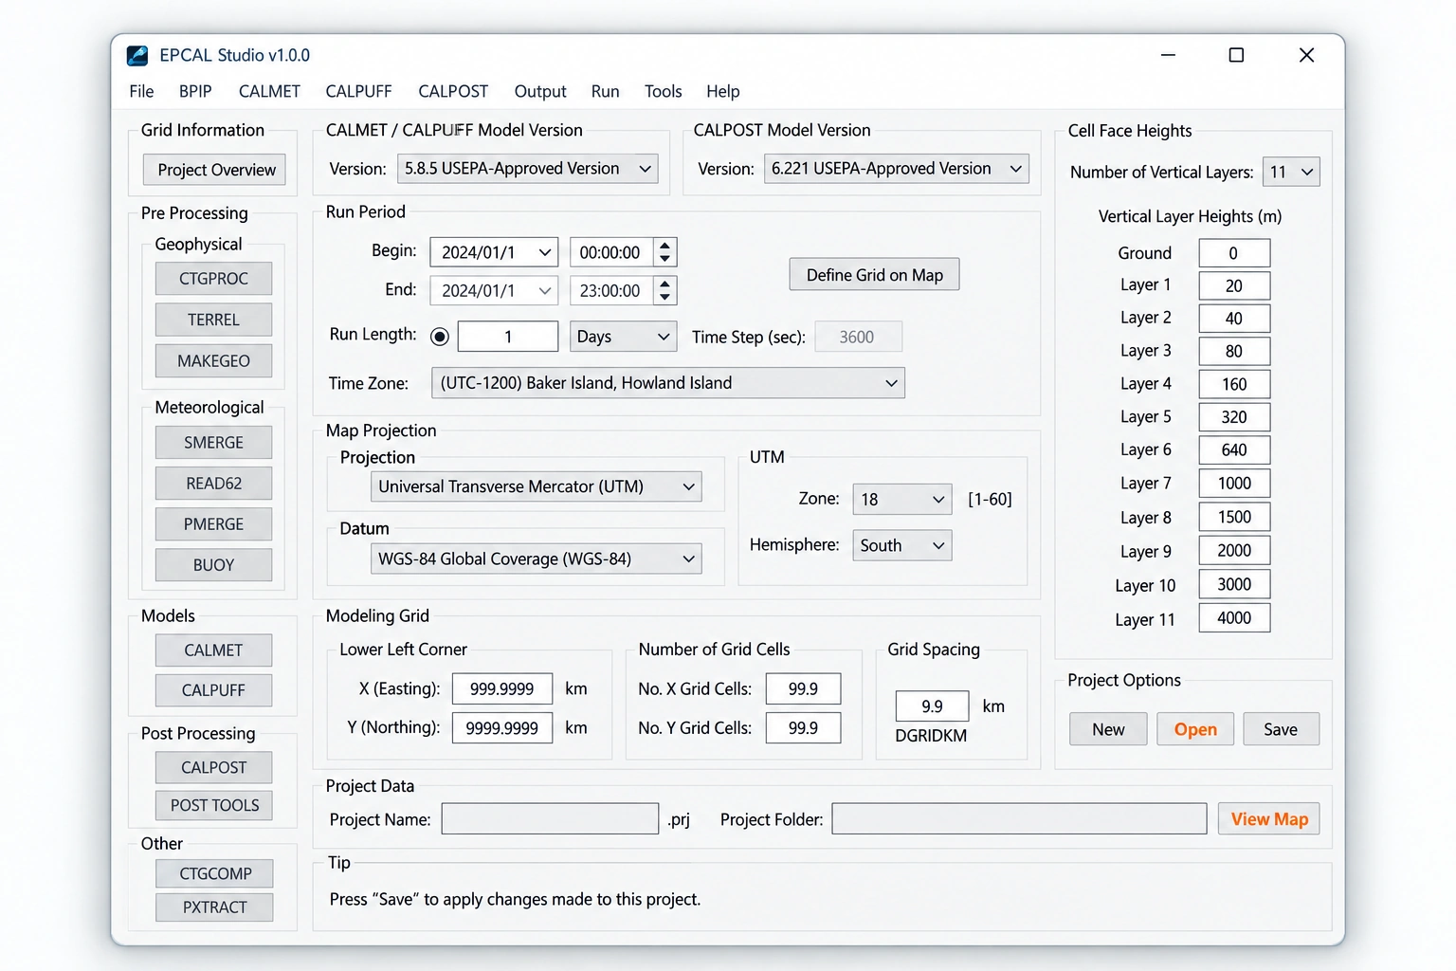Expand the Projection type dropdown
The image size is (1456, 971).
[536, 486]
